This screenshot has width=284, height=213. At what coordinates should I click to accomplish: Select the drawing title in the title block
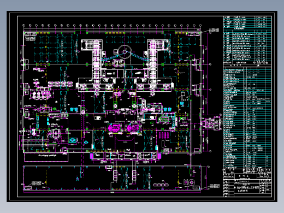[246, 188]
